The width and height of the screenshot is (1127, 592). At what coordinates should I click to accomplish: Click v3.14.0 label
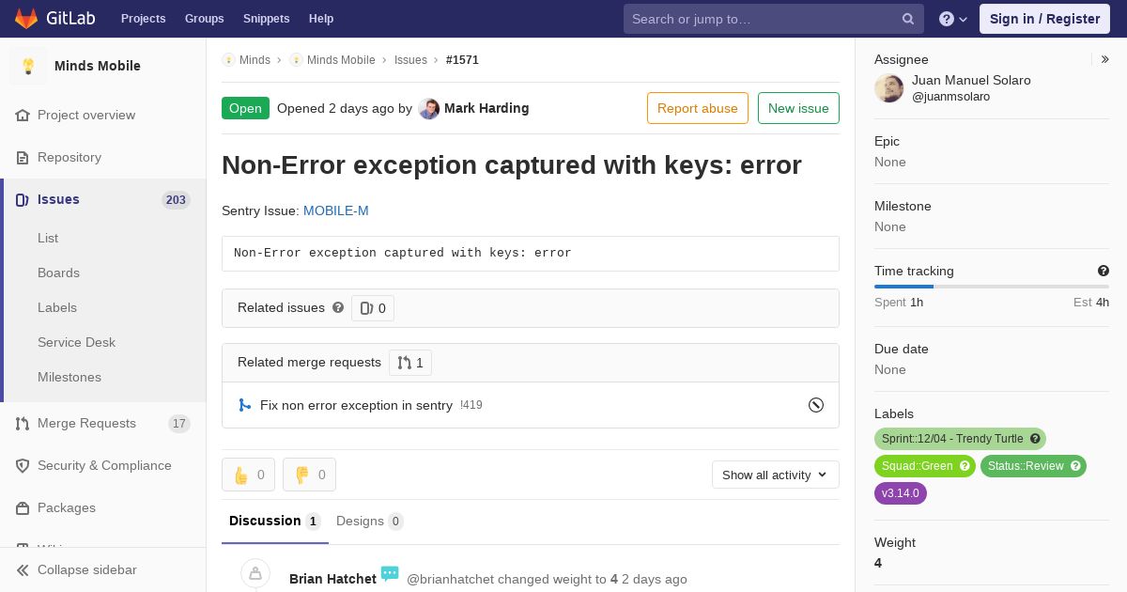coord(901,493)
